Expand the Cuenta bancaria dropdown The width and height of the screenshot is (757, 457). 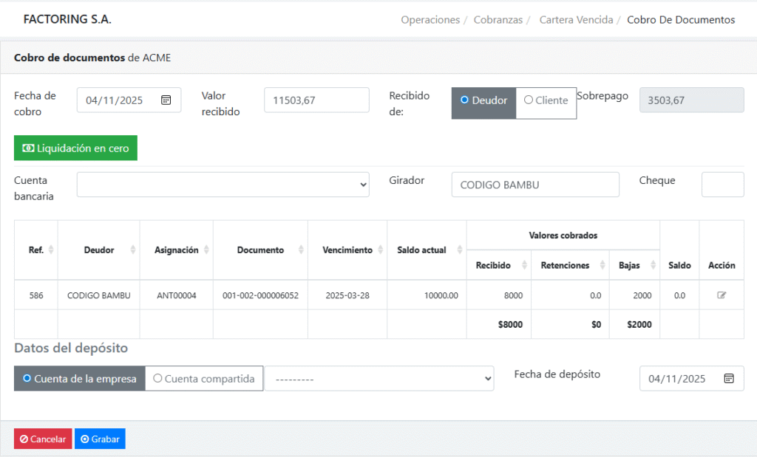coord(223,185)
